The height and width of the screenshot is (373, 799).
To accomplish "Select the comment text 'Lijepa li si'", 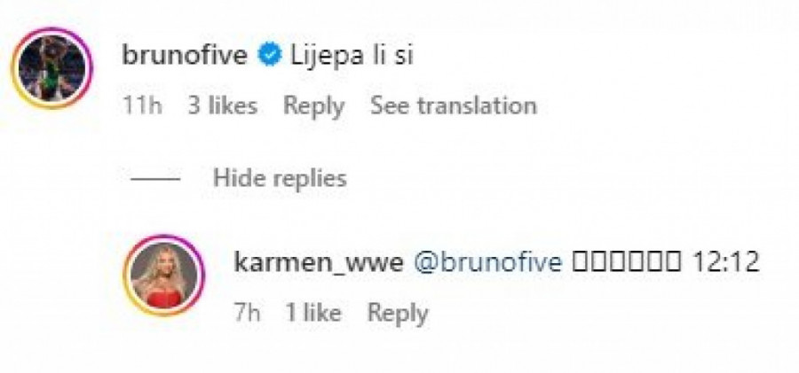I will [x=352, y=56].
